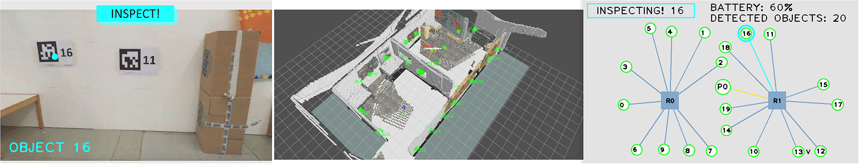Select the R1 robot node square
Image resolution: width=859 pixels, height=164 pixels.
(x=777, y=100)
